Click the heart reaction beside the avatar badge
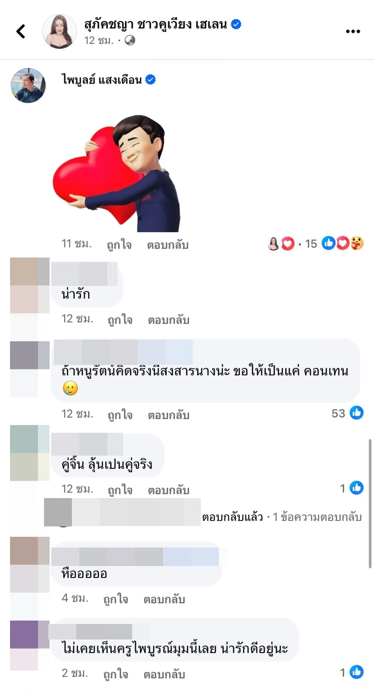The width and height of the screenshot is (374, 693). (x=288, y=244)
